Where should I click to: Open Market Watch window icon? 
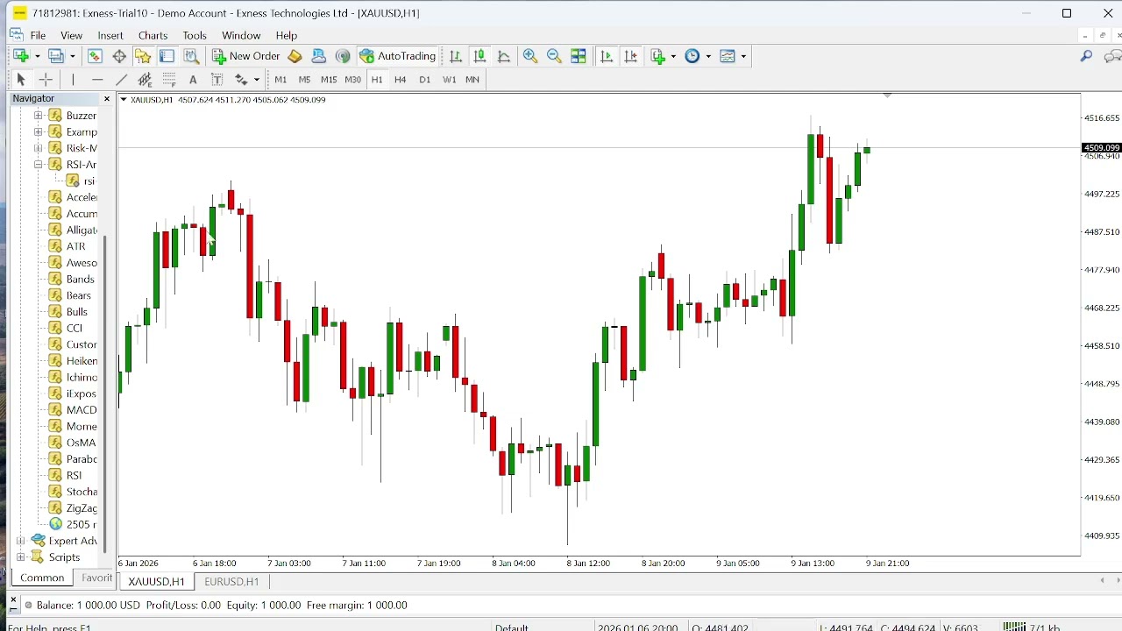coord(95,56)
